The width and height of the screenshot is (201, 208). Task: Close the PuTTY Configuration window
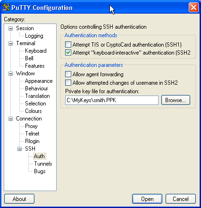pos(193,8)
